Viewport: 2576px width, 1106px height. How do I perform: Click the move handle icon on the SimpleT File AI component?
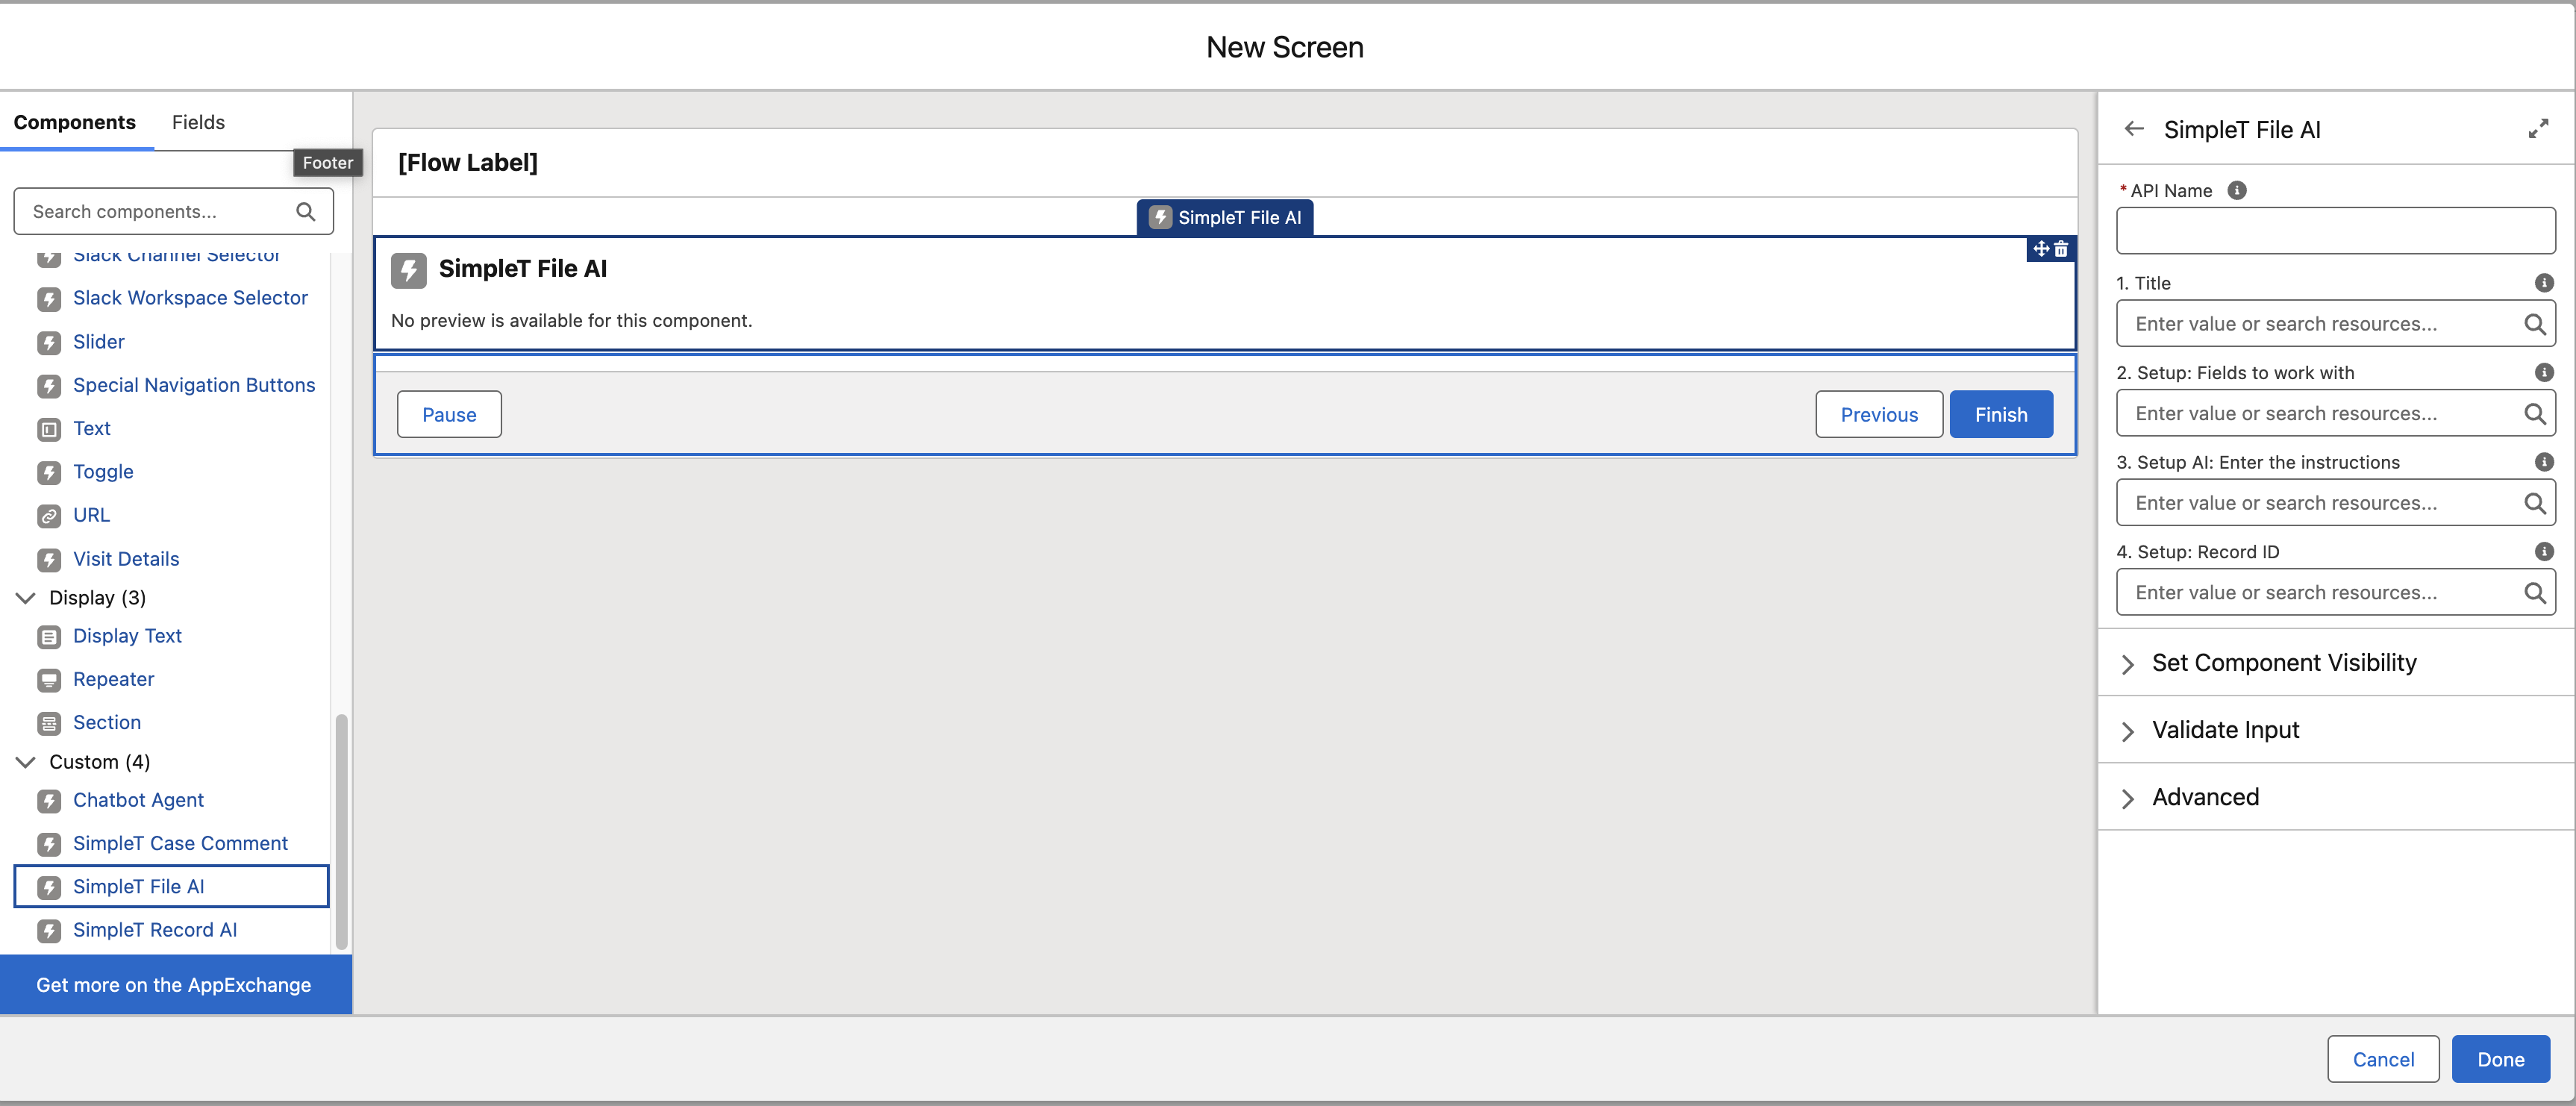pos(2041,248)
